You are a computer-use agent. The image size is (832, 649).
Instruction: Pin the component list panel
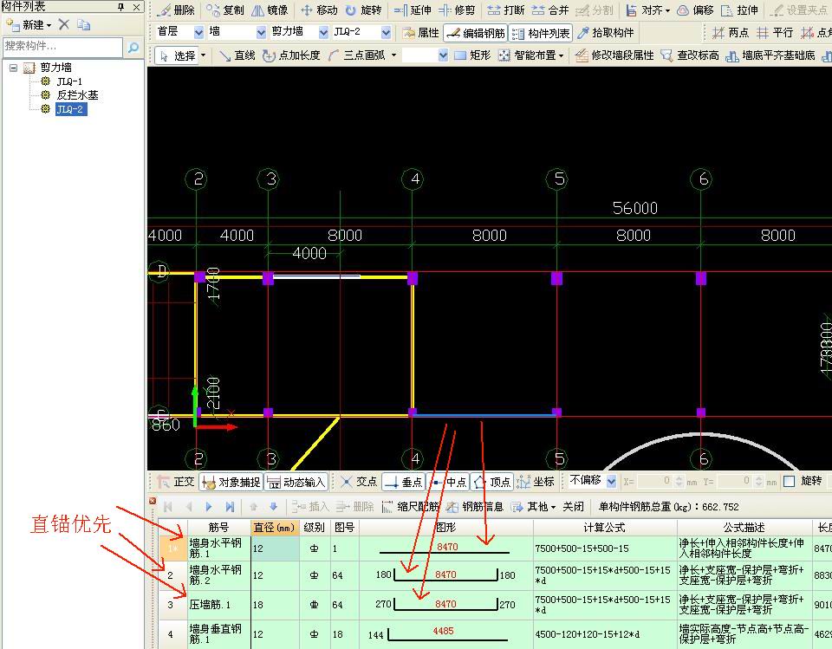click(121, 7)
